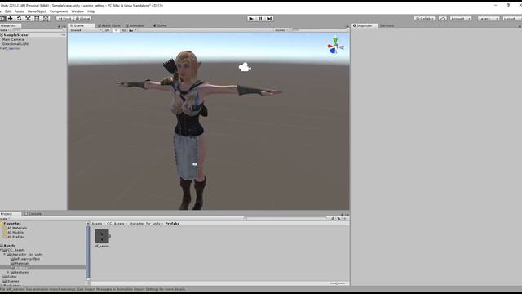The width and height of the screenshot is (522, 294).
Task: Switch to the Asset Store tab
Action: click(109, 25)
